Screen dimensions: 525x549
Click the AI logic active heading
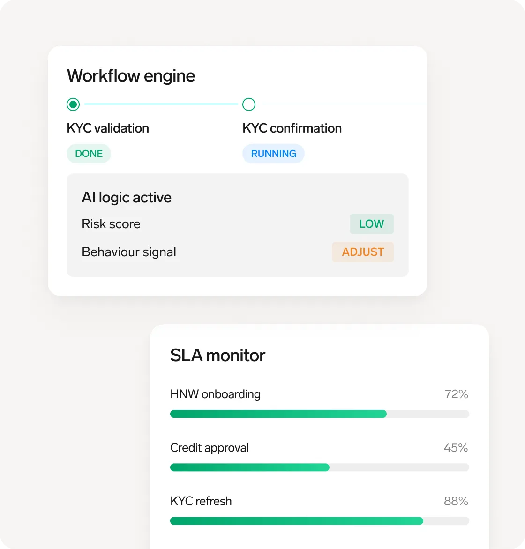pos(127,198)
